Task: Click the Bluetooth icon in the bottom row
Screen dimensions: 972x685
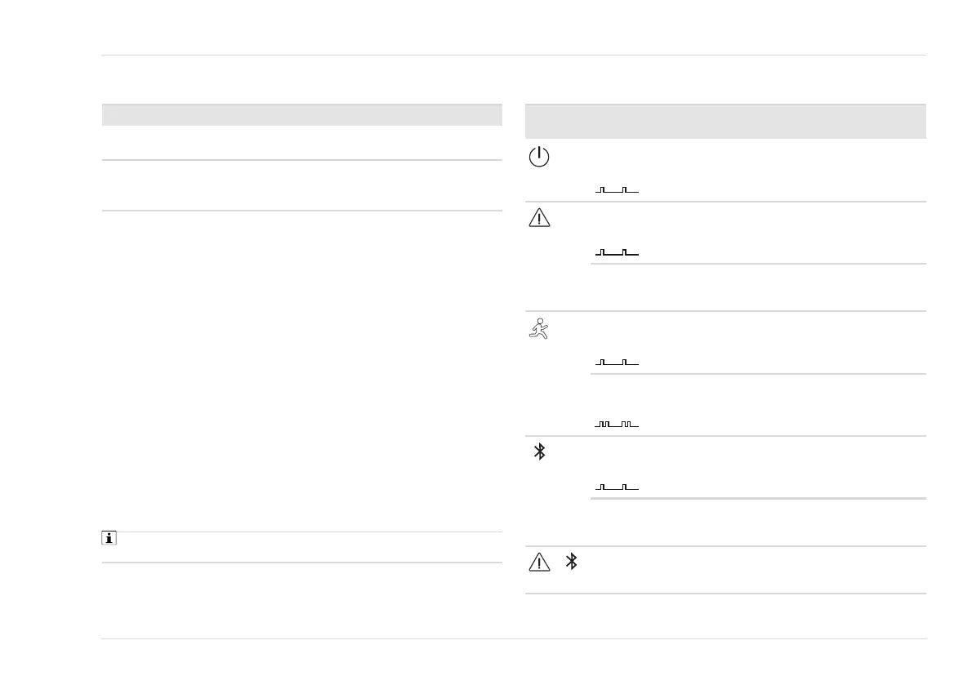Action: [573, 562]
